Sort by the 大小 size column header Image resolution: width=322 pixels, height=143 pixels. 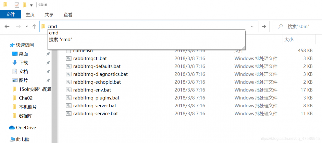[x=289, y=39]
